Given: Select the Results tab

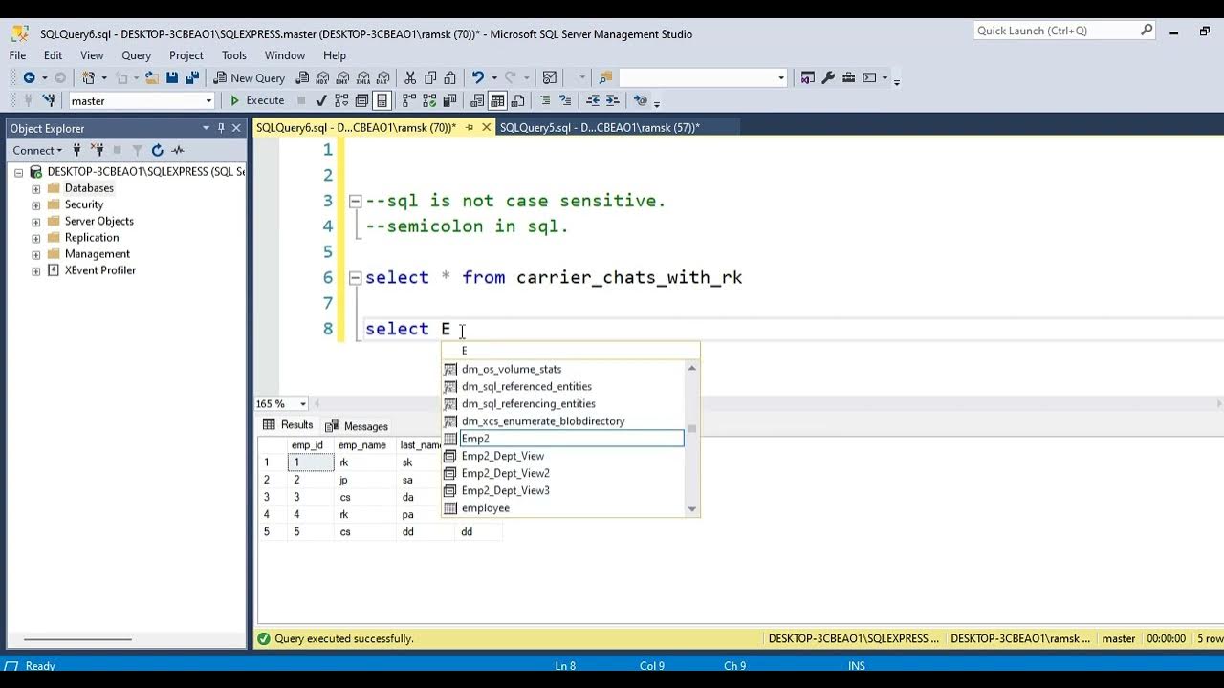Looking at the screenshot, I should point(288,425).
